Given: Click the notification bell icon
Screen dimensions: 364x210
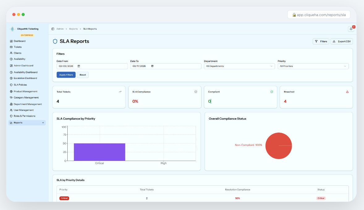Looking at the screenshot, I should pyautogui.click(x=351, y=29).
